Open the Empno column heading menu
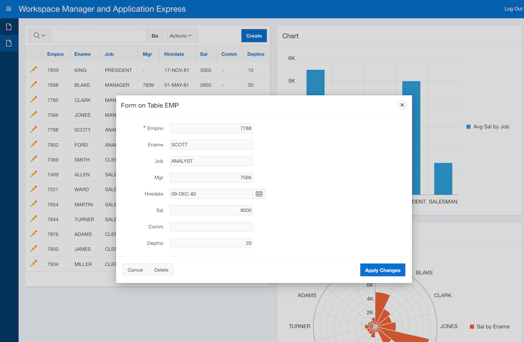 coord(56,54)
